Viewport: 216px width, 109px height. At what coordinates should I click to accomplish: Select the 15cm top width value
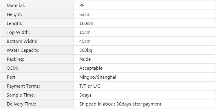click(85, 32)
